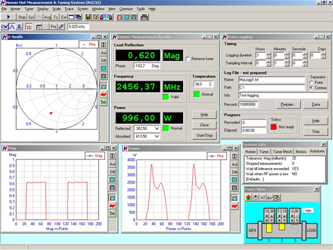
Task: Click Close button in Measurement Results
Action: [204, 125]
